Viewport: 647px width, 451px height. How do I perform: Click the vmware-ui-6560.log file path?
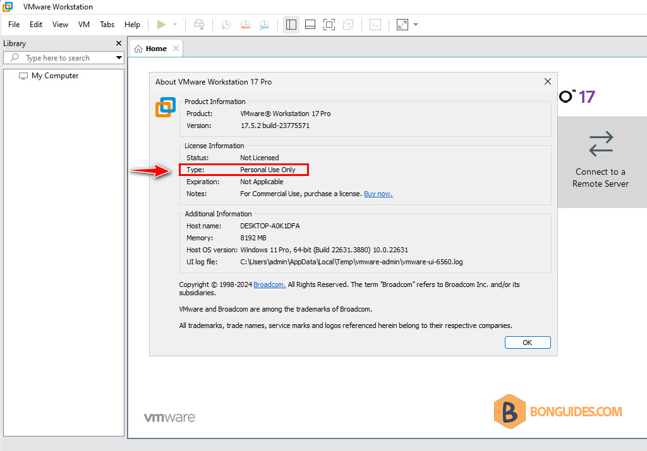[x=351, y=262]
